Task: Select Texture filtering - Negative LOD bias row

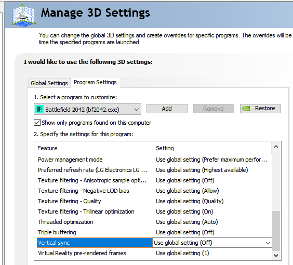Action: pyautogui.click(x=154, y=191)
